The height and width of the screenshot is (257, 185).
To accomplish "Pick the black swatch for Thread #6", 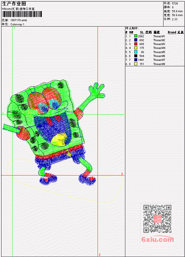I will (x=136, y=56).
